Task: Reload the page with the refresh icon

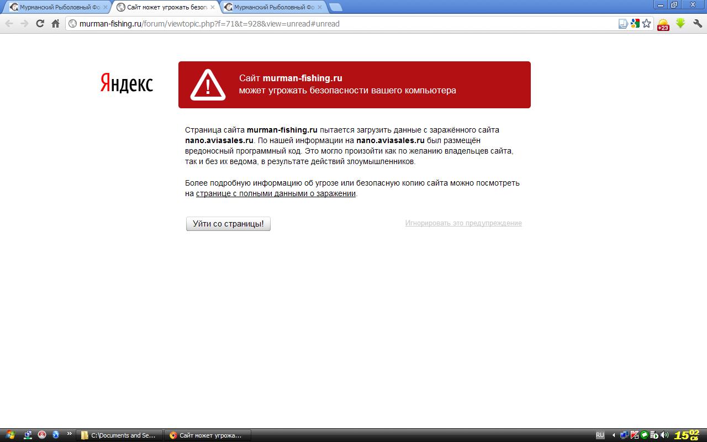Action: pyautogui.click(x=40, y=23)
